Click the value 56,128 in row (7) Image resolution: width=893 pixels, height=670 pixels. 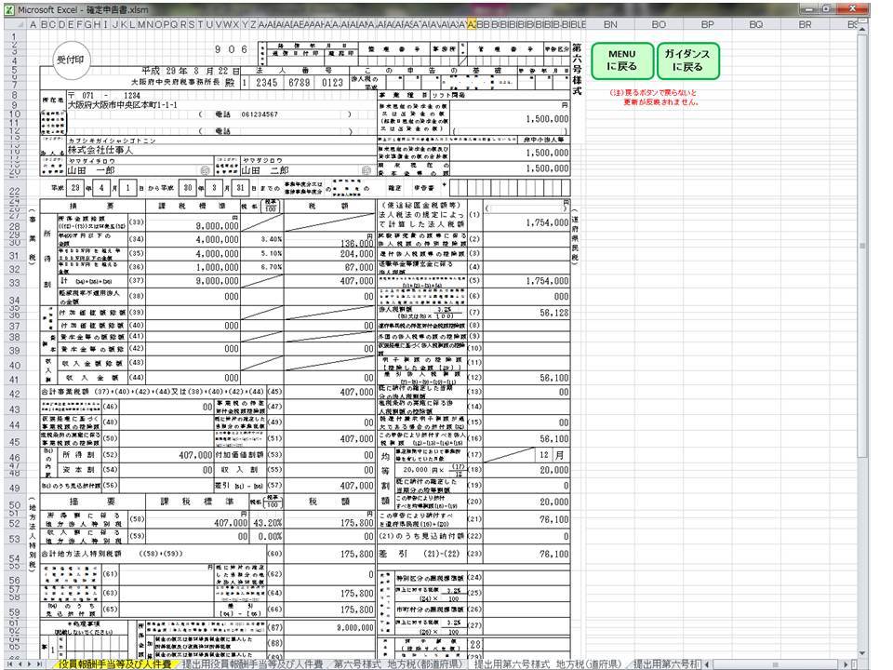554,313
